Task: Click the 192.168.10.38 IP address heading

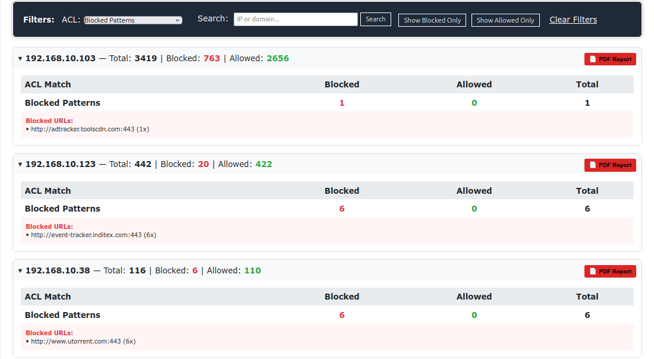Action: tap(58, 270)
